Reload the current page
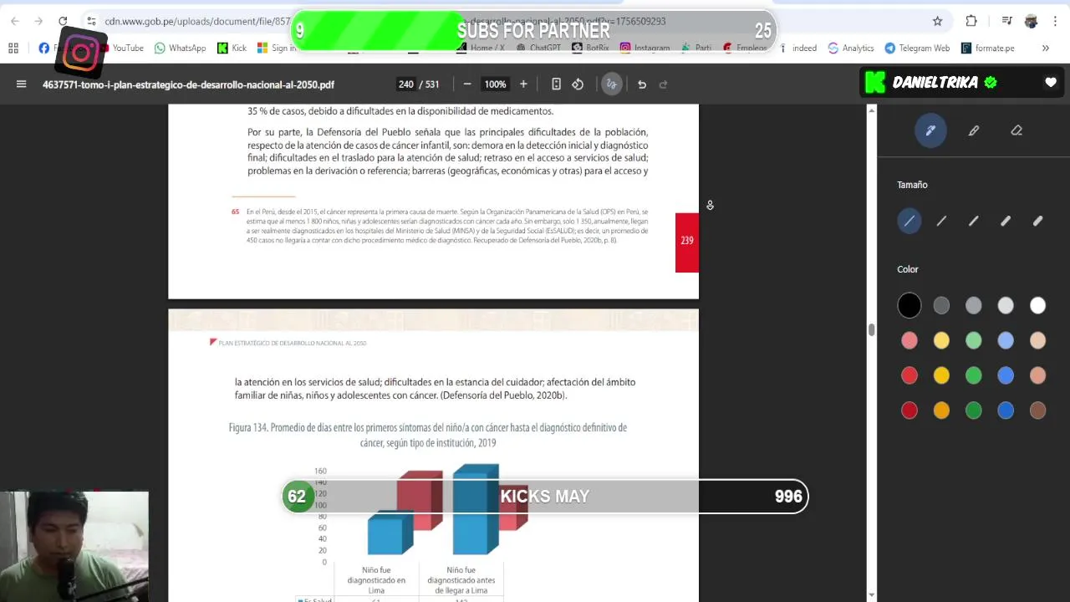Image resolution: width=1070 pixels, height=602 pixels. pyautogui.click(x=63, y=21)
